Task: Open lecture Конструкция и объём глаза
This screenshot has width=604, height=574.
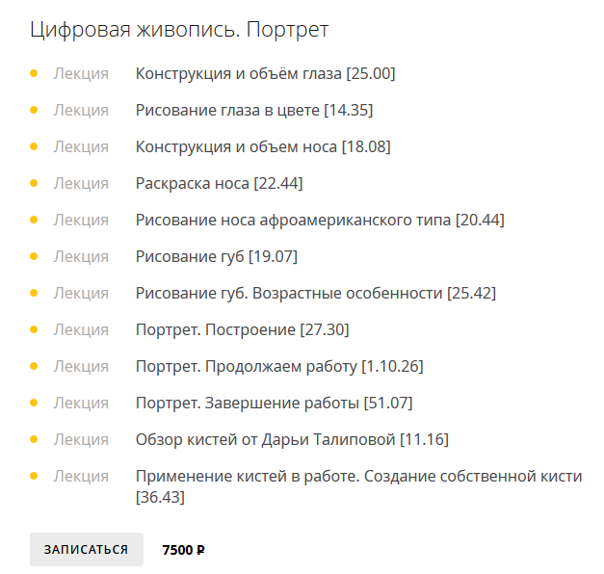Action: 265,74
